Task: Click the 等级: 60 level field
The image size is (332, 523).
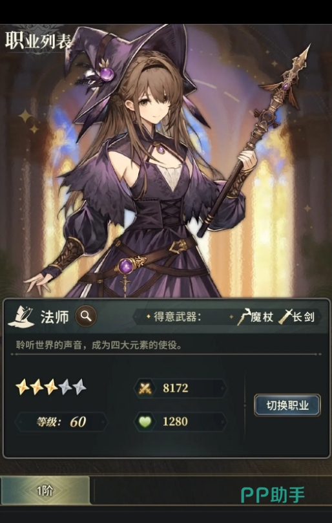Action: 61,422
